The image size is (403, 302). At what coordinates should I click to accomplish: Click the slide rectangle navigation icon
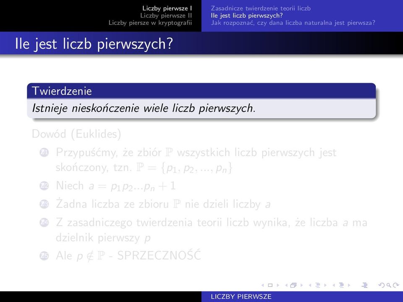coord(270,285)
